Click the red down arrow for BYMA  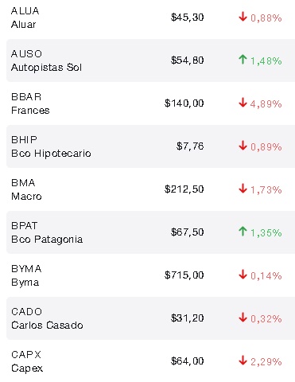tap(243, 275)
